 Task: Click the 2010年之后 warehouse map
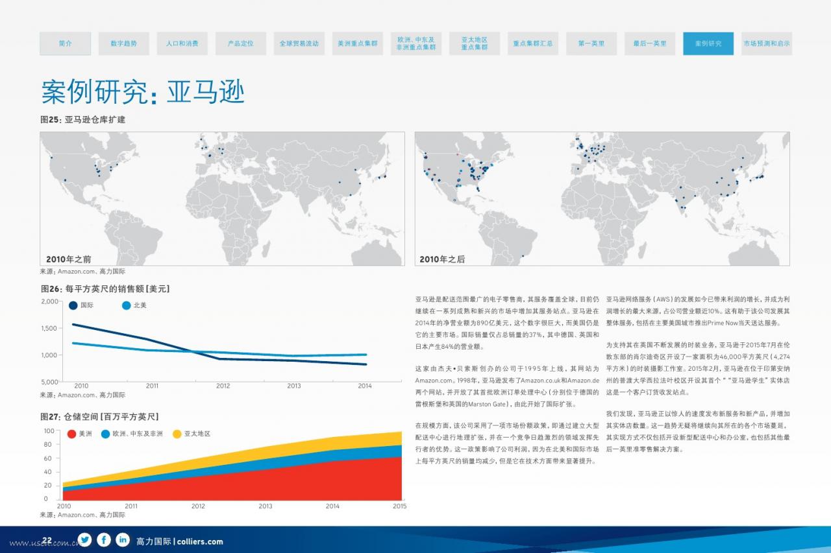click(602, 199)
